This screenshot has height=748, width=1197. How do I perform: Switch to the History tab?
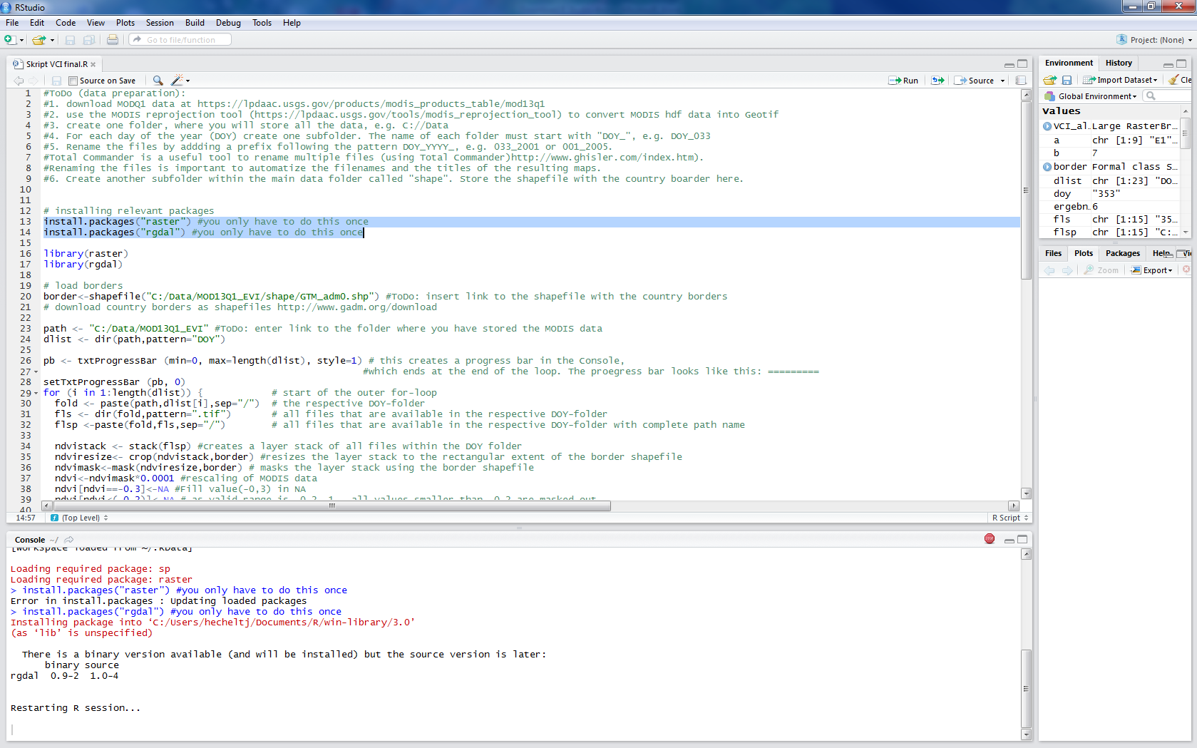coord(1119,63)
